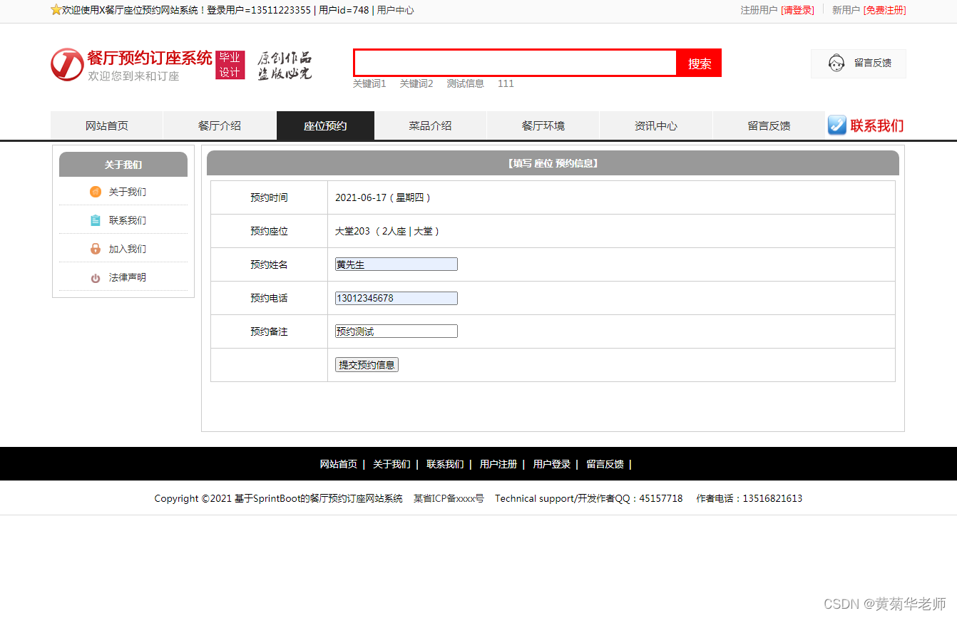Click footer link 关于我们
The height and width of the screenshot is (618, 957).
[x=391, y=464]
